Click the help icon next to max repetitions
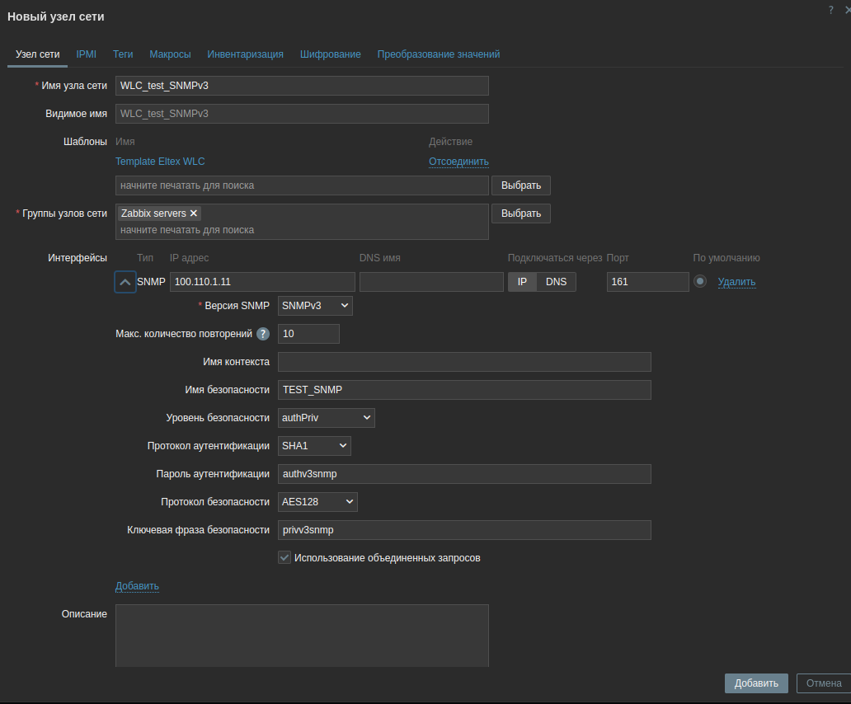The image size is (851, 704). click(x=263, y=334)
